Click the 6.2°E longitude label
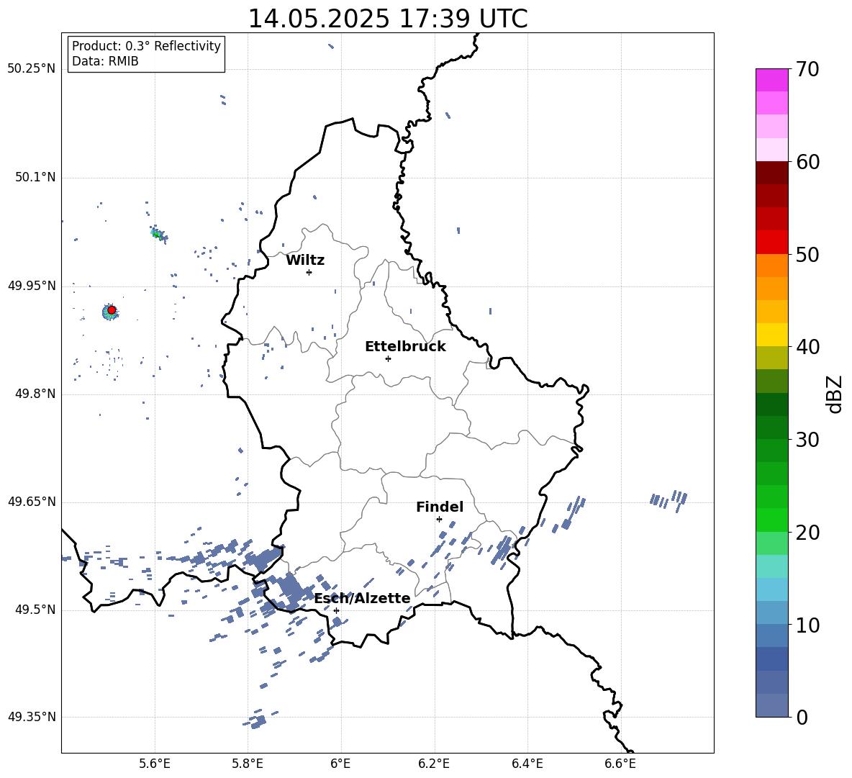Image resolution: width=852 pixels, height=778 pixels. pyautogui.click(x=434, y=764)
